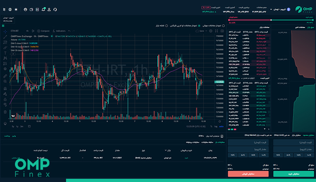Toggle auto scale on chart
Image resolution: width=316 pixels, height=182 pixels.
coord(221,127)
